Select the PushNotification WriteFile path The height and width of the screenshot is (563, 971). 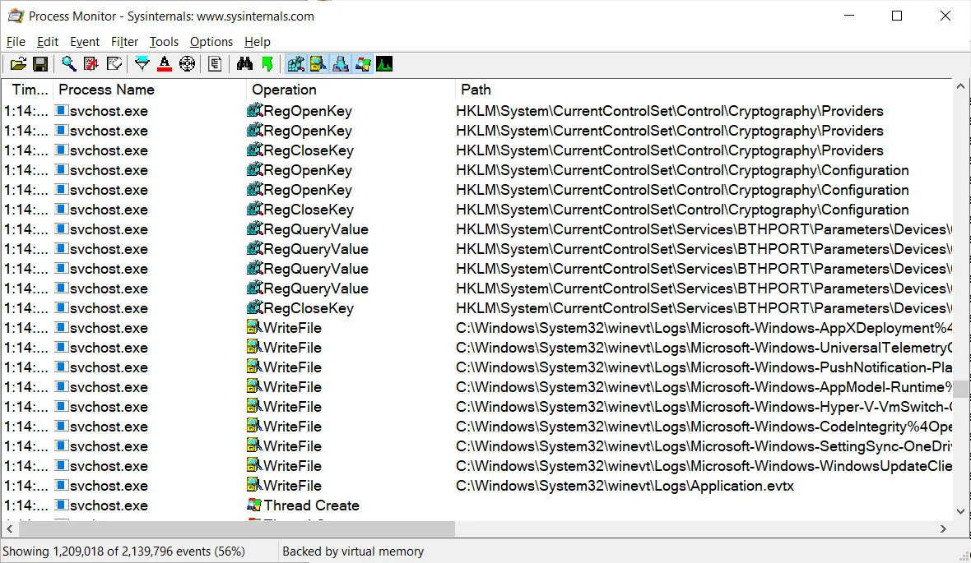[704, 367]
